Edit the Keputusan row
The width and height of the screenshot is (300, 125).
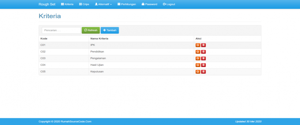click(x=198, y=72)
